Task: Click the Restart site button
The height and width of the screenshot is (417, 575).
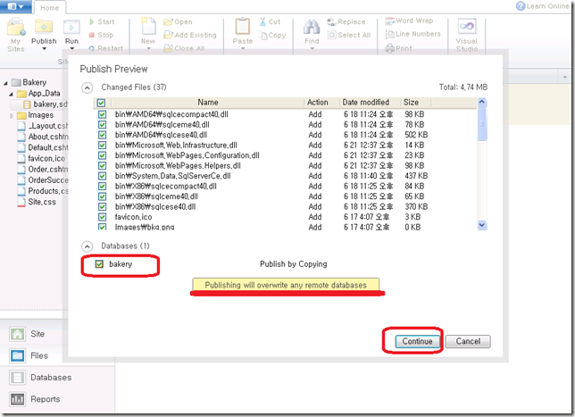Action: pyautogui.click(x=105, y=48)
